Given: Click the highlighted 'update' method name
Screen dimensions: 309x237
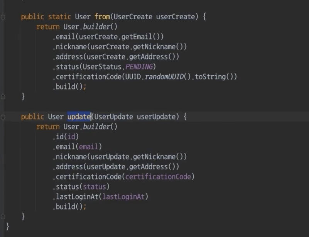Looking at the screenshot, I should pos(79,117).
